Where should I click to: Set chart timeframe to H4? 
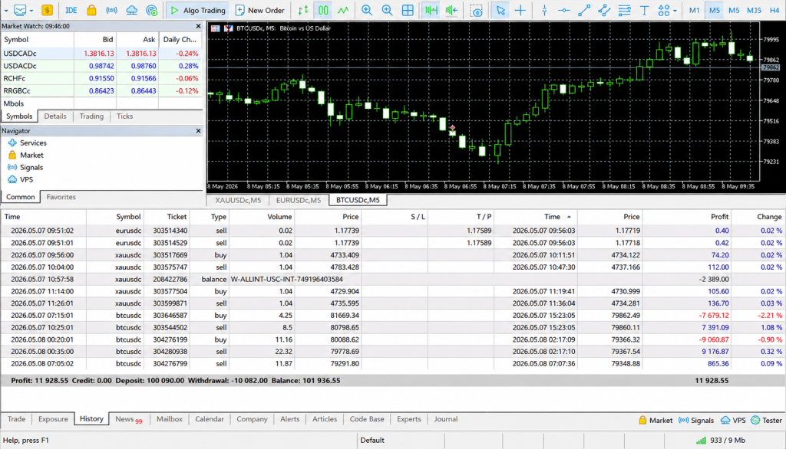coord(774,10)
